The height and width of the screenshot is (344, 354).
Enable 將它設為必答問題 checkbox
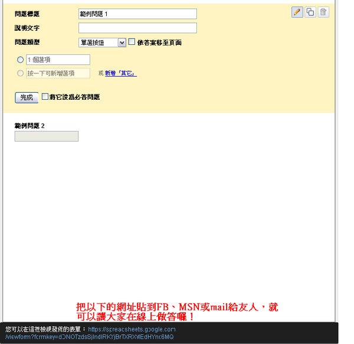[45, 97]
